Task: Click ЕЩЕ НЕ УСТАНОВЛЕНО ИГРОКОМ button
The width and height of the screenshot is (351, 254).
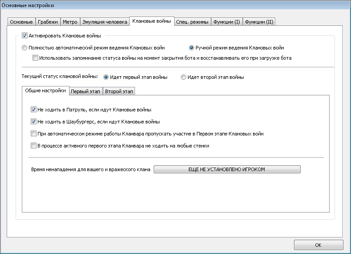Action: [227, 169]
